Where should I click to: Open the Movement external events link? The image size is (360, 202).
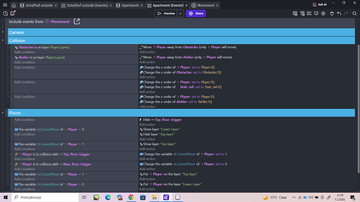(59, 21)
